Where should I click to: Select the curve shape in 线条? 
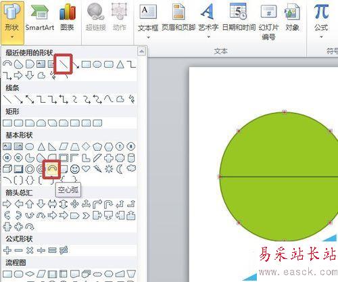(x=109, y=99)
